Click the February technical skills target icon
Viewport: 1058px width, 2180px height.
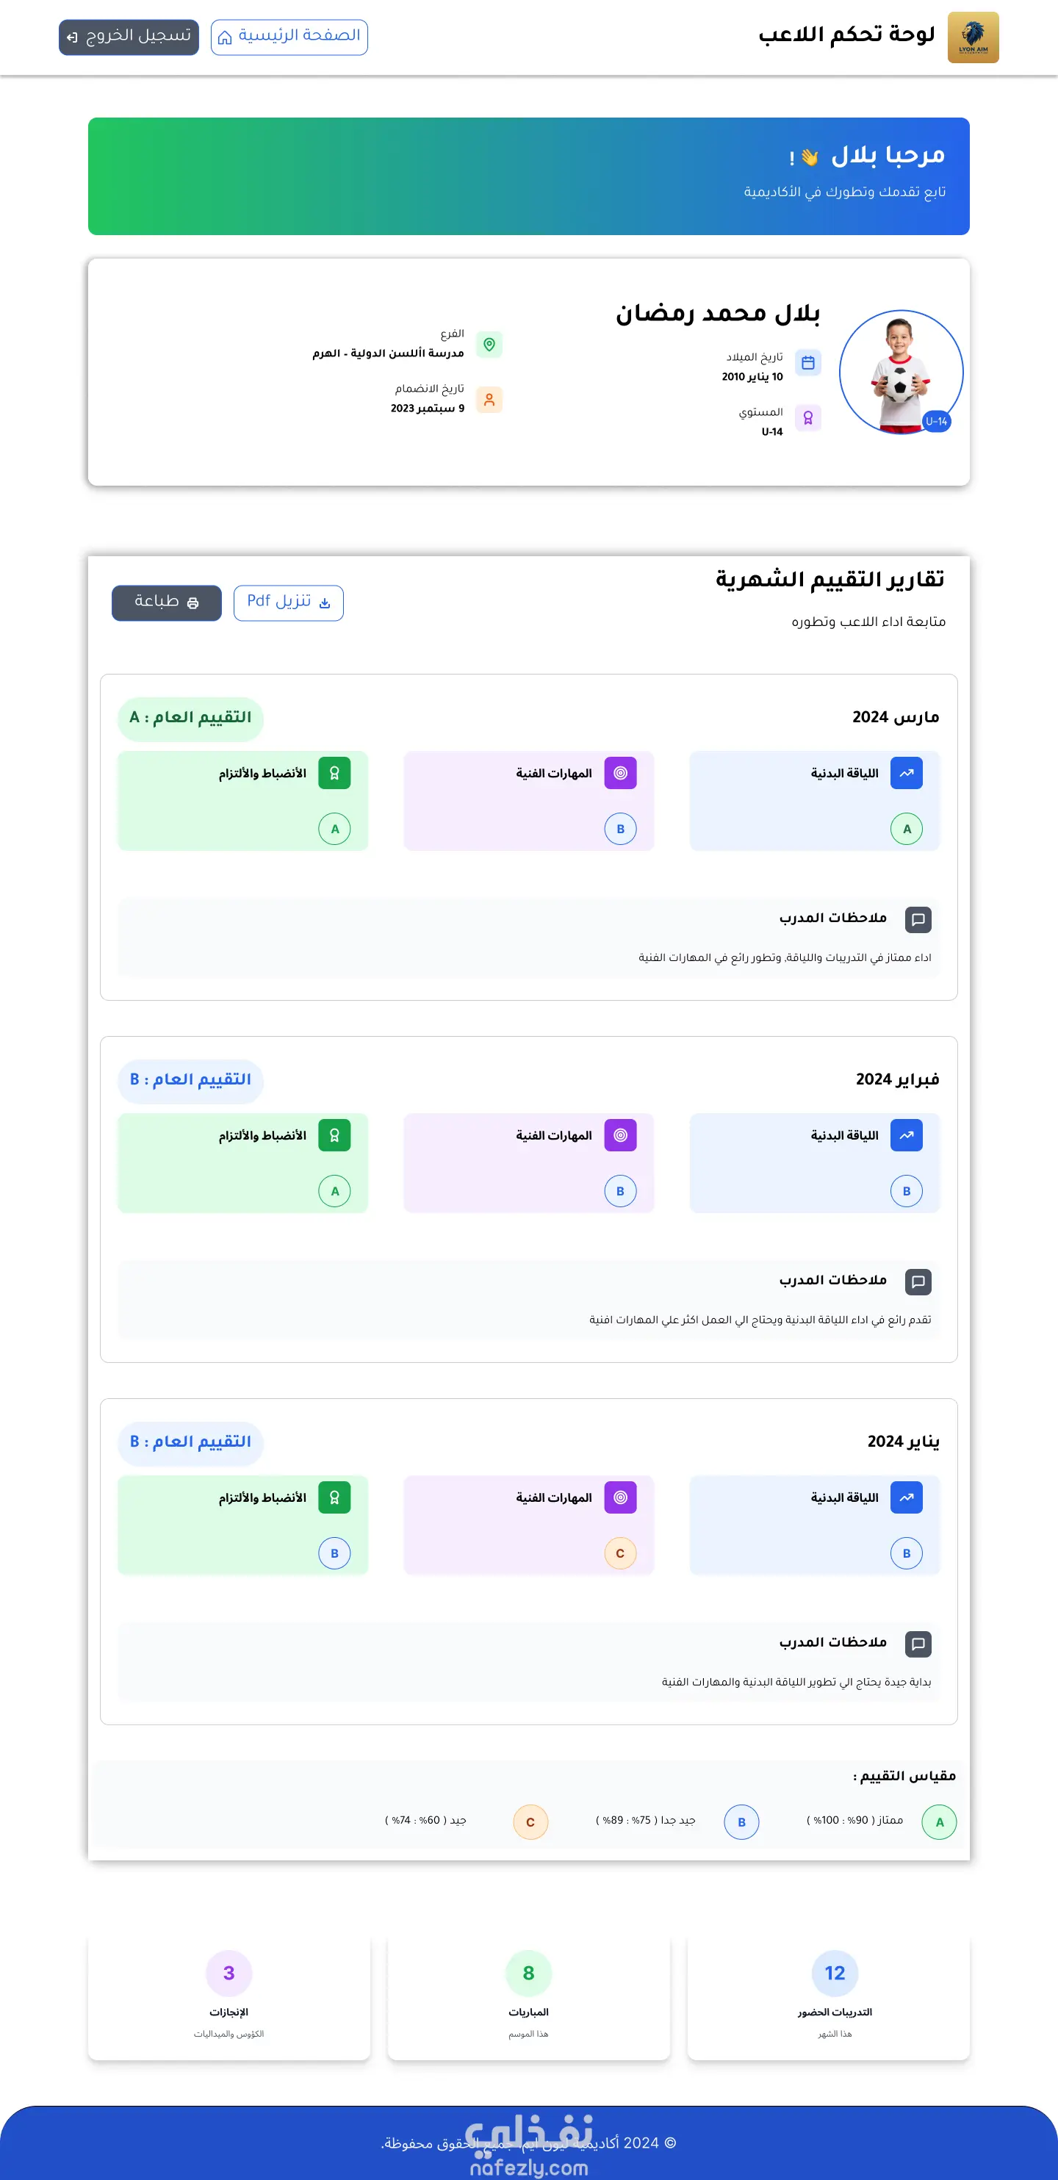click(x=619, y=1135)
